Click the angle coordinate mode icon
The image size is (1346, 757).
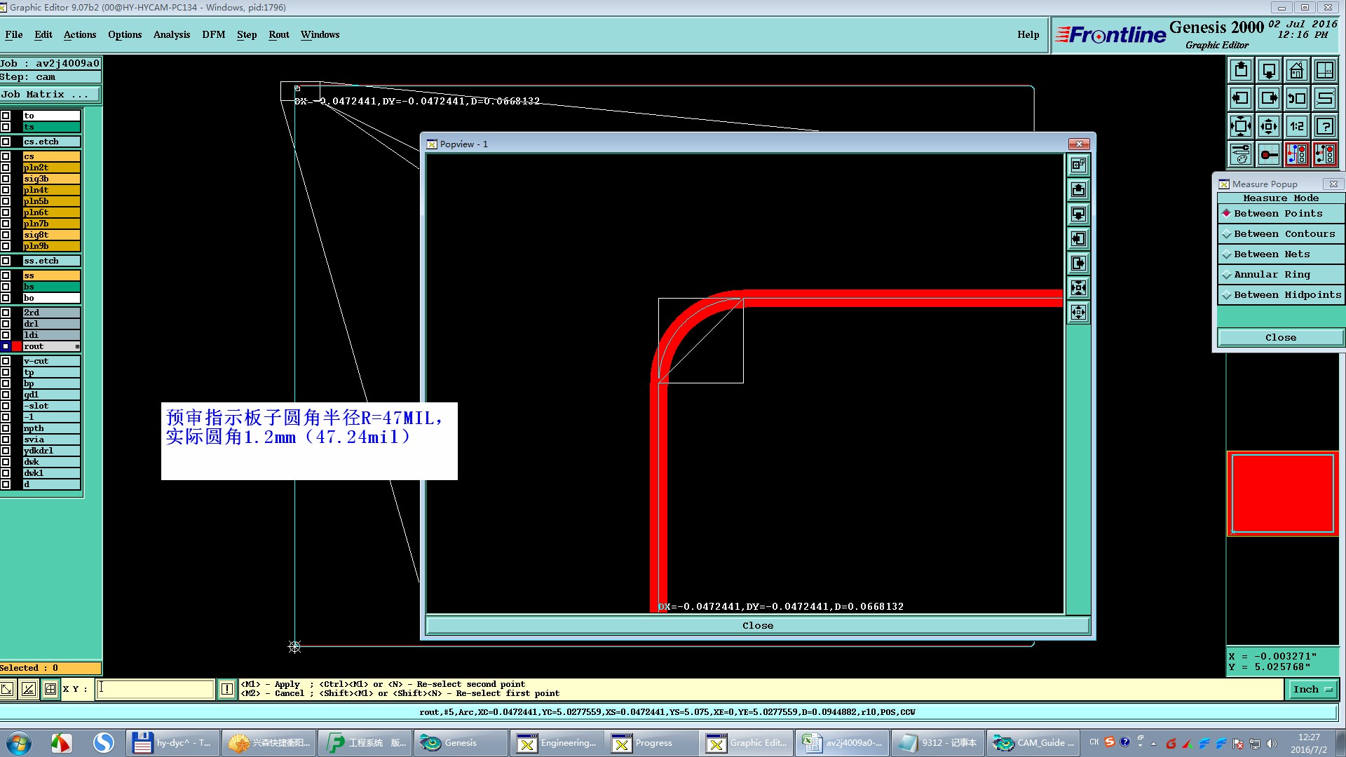coord(28,689)
